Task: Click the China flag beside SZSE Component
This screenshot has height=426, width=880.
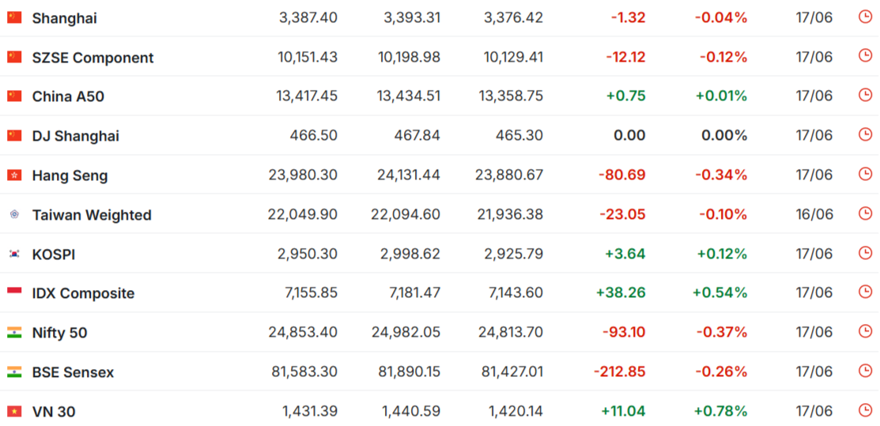Action: pos(14,57)
